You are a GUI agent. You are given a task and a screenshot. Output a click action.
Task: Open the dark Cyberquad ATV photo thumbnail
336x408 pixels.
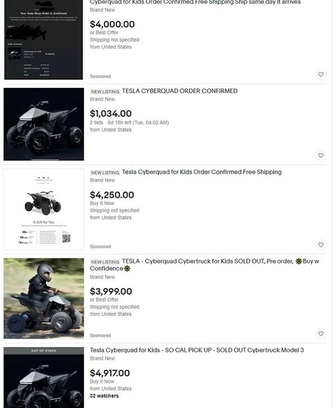(x=44, y=124)
